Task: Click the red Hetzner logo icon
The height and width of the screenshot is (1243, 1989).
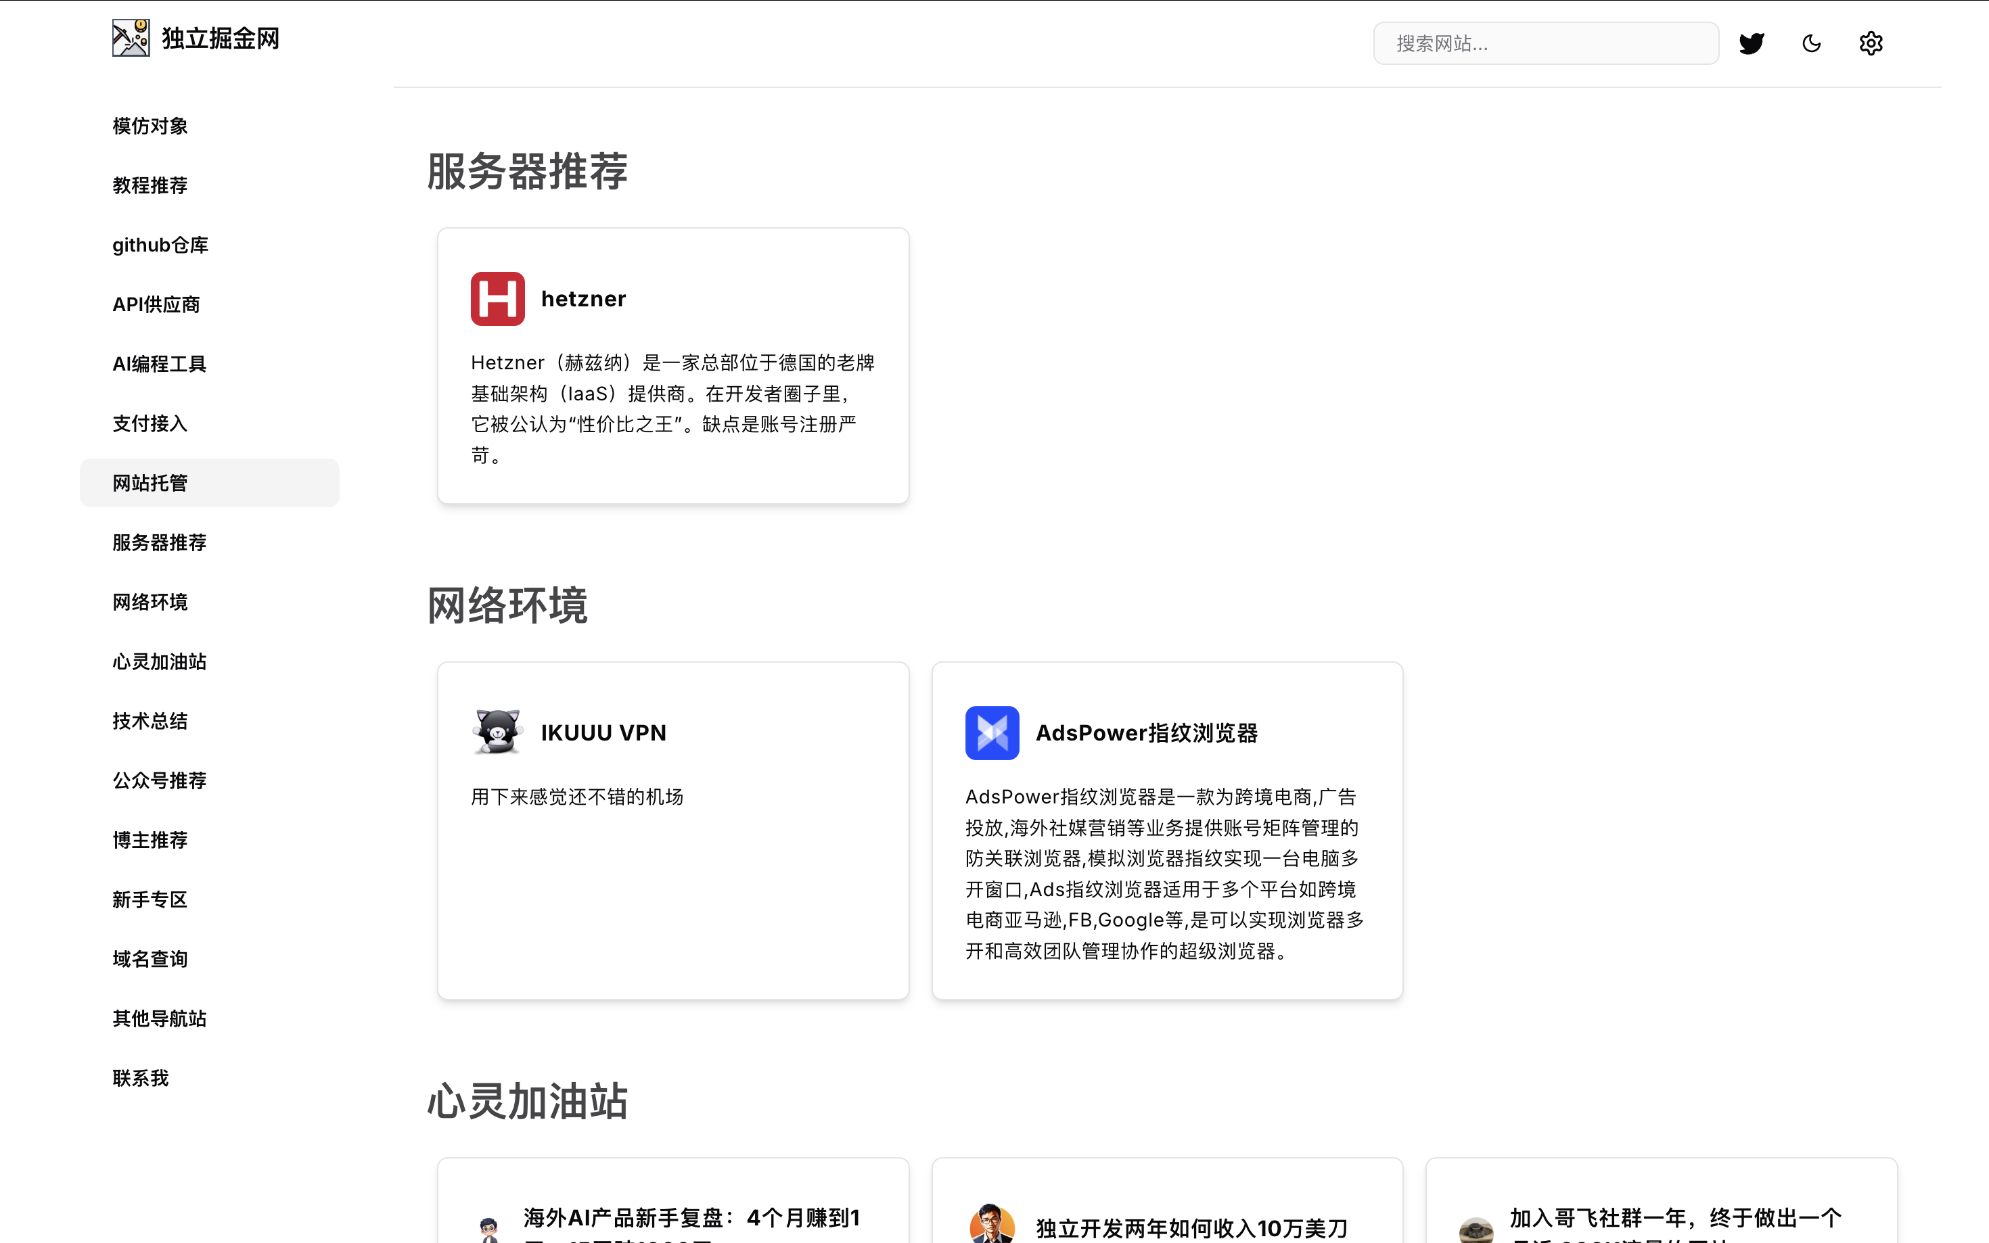Action: pyautogui.click(x=497, y=298)
